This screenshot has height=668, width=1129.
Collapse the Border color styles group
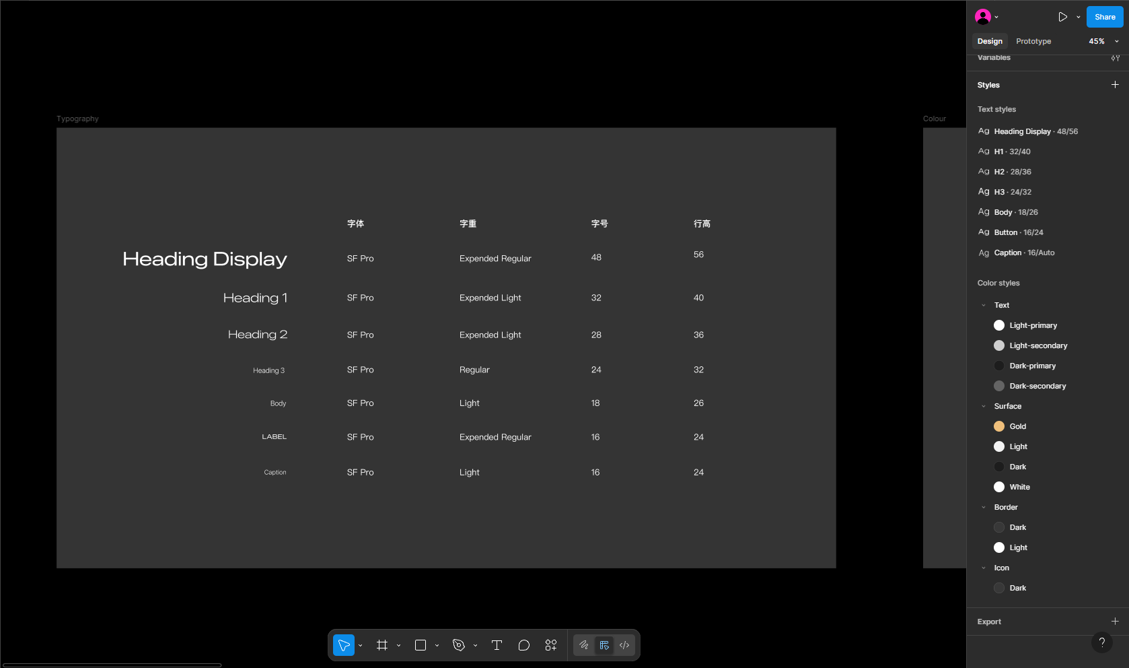(984, 507)
